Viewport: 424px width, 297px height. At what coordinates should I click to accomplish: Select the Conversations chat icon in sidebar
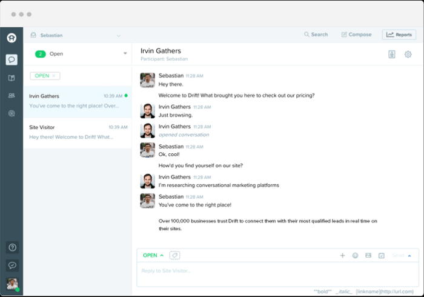[12, 59]
